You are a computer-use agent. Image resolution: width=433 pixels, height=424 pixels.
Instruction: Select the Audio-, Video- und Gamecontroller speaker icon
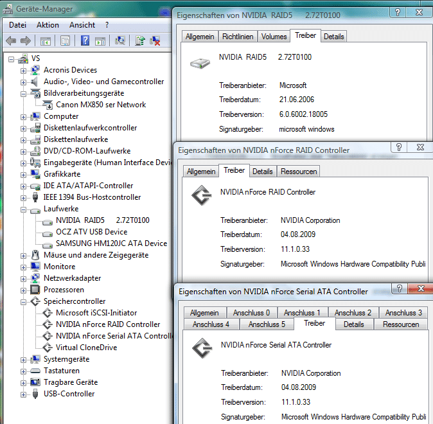coord(35,82)
